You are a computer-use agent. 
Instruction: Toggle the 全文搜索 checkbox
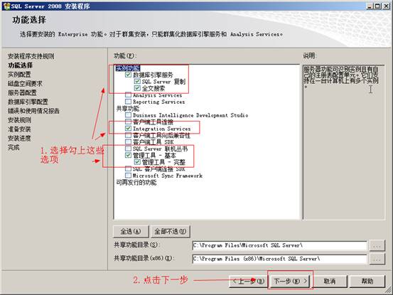pos(137,88)
